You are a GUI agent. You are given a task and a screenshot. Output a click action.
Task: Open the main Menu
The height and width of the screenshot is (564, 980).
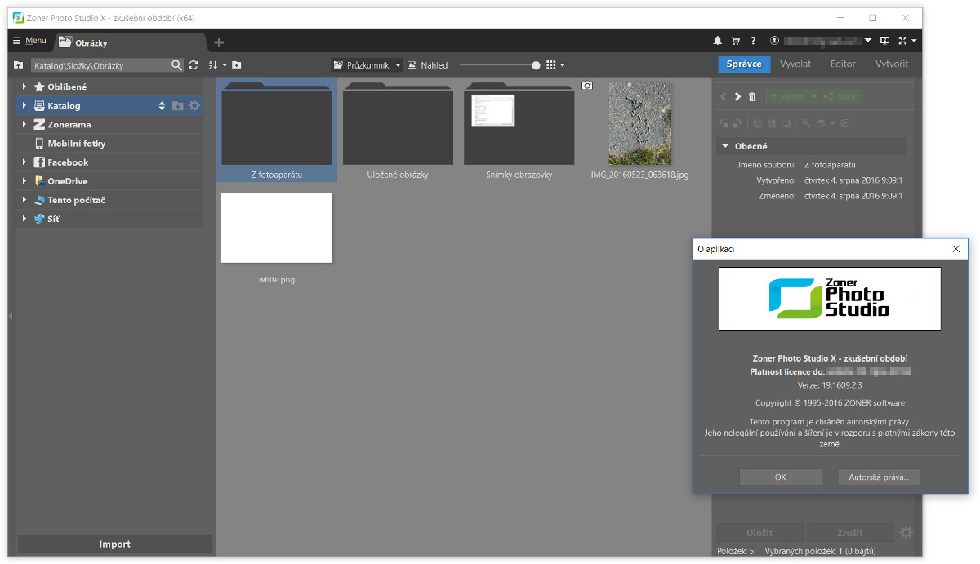coord(29,41)
